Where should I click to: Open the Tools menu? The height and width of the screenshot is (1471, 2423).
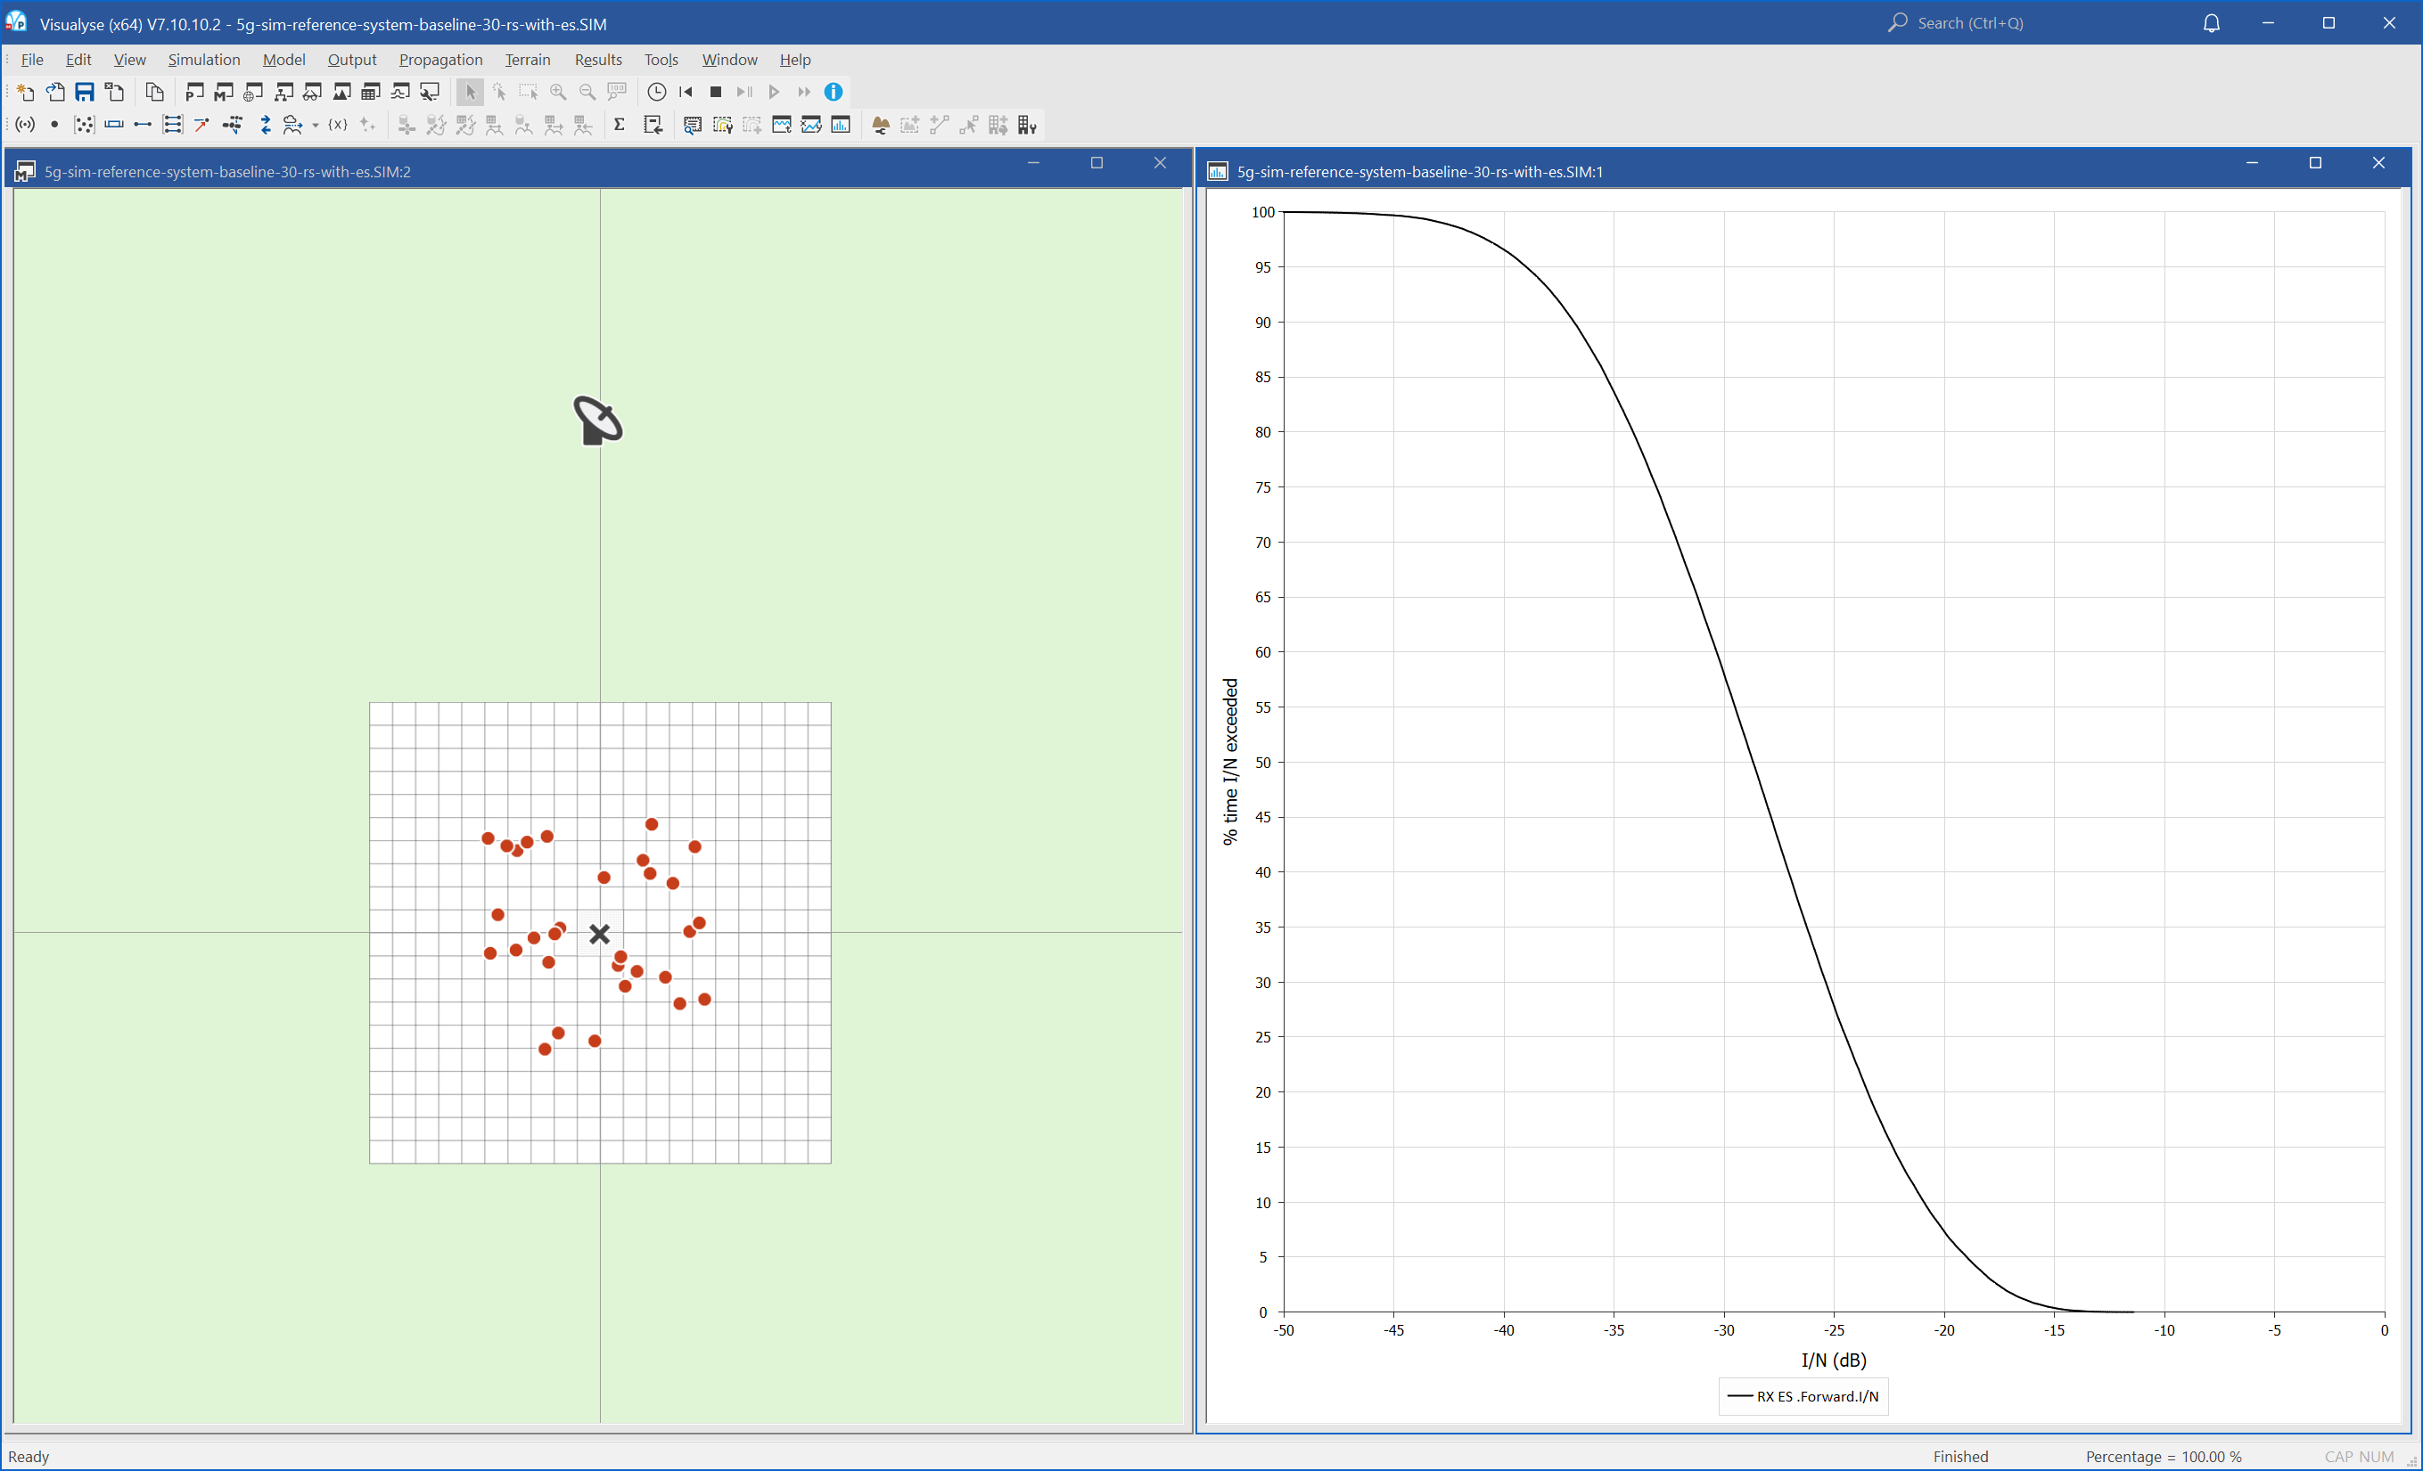pos(661,60)
